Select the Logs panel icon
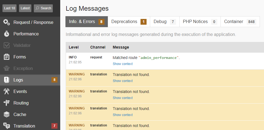 [x=7, y=80]
